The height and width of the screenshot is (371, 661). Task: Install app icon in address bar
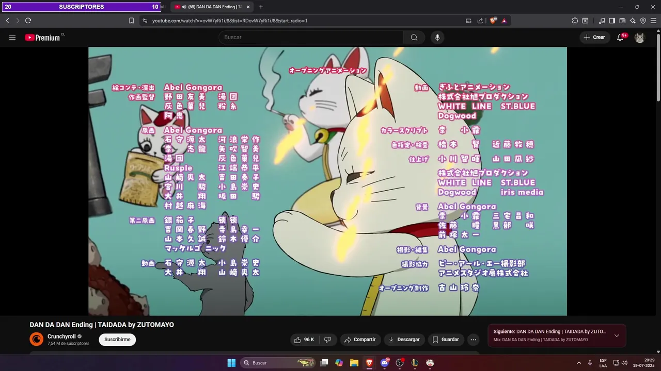tap(468, 21)
